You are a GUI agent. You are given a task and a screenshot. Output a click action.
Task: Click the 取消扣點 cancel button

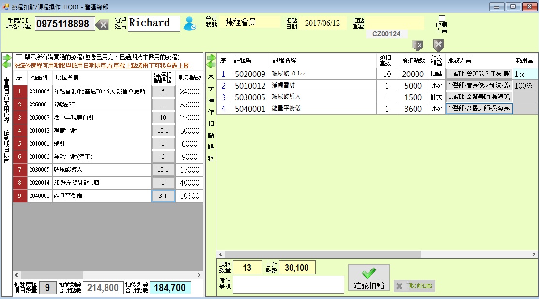point(415,286)
